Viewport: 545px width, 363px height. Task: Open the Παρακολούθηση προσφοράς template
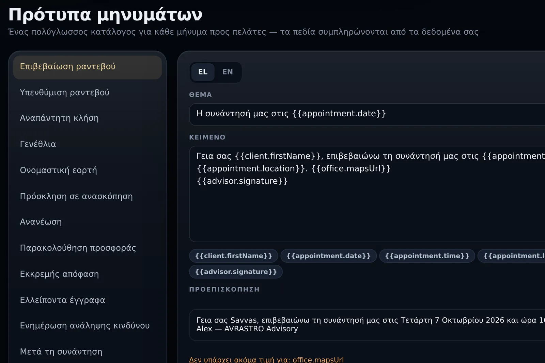[x=87, y=248]
